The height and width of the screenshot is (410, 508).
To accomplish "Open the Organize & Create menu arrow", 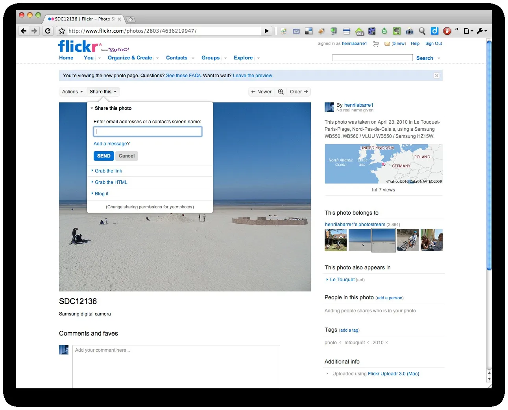I will [157, 58].
